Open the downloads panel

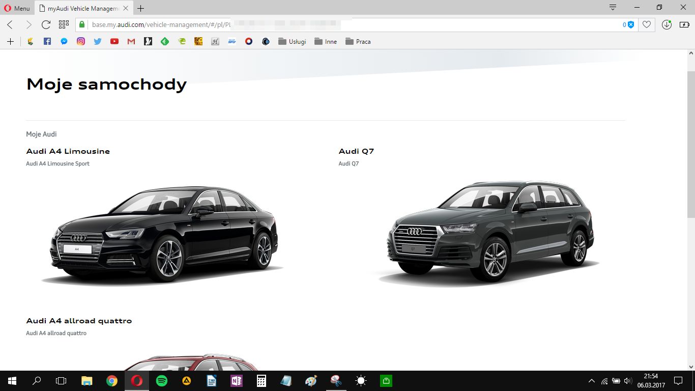coord(667,24)
